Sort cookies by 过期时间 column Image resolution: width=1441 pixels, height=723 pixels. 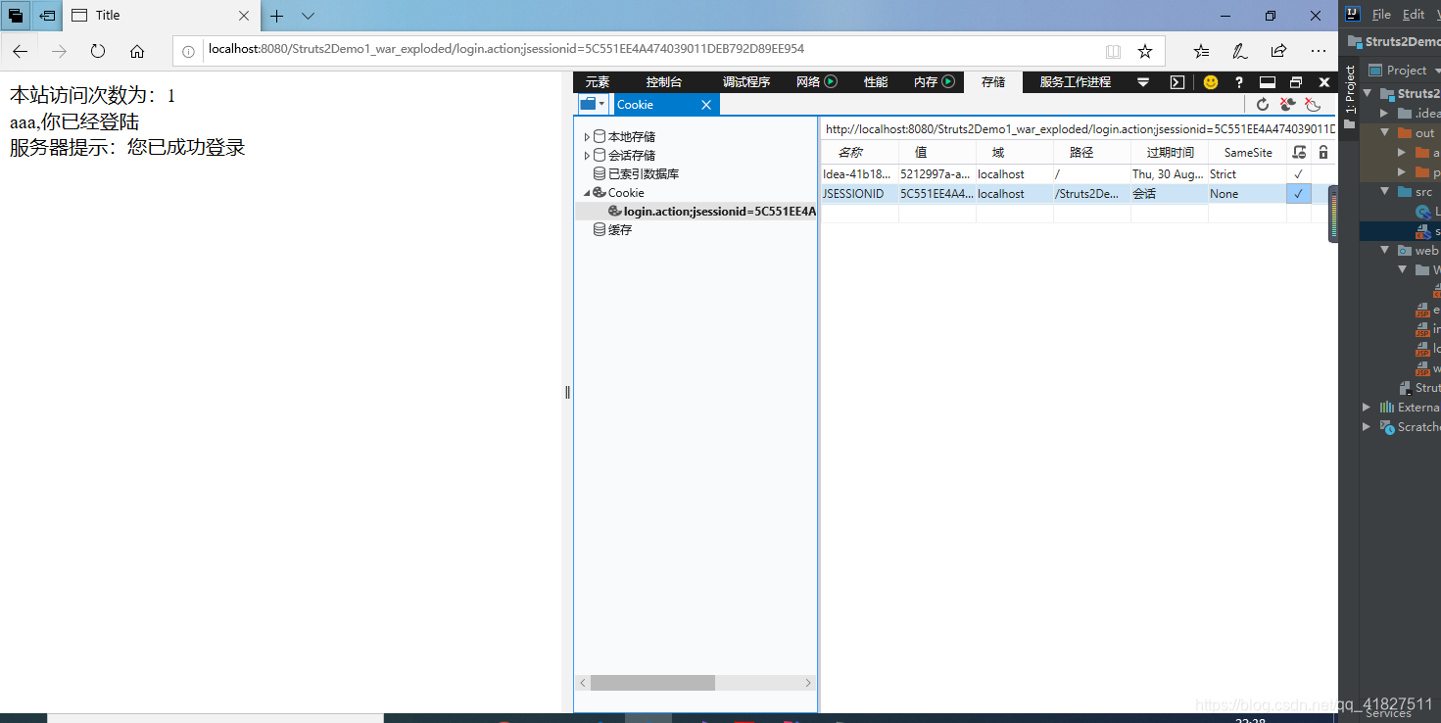1170,153
